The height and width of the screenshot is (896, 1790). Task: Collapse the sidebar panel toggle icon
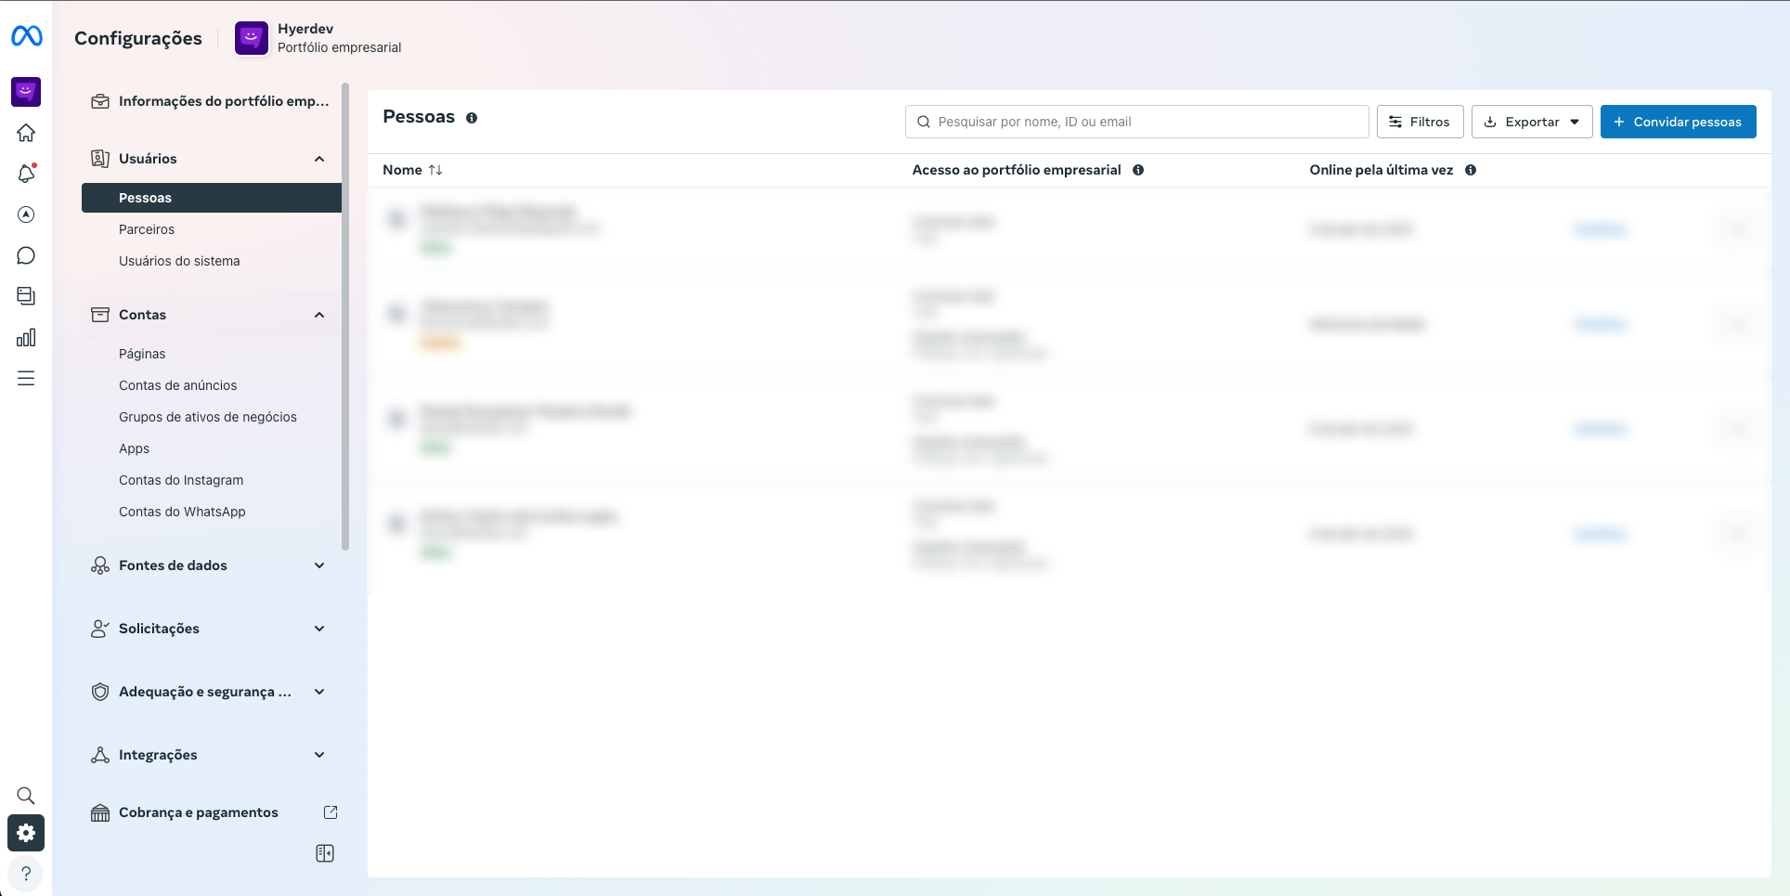(325, 853)
